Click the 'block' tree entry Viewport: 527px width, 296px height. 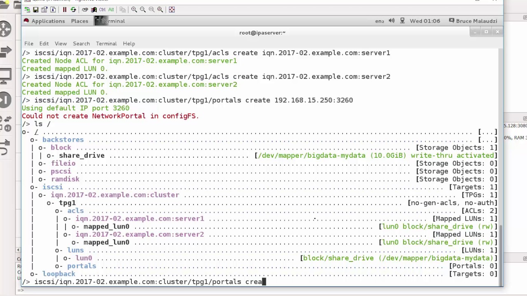point(61,148)
